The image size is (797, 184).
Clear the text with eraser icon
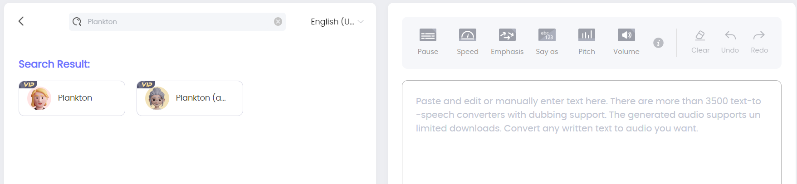[x=700, y=42]
